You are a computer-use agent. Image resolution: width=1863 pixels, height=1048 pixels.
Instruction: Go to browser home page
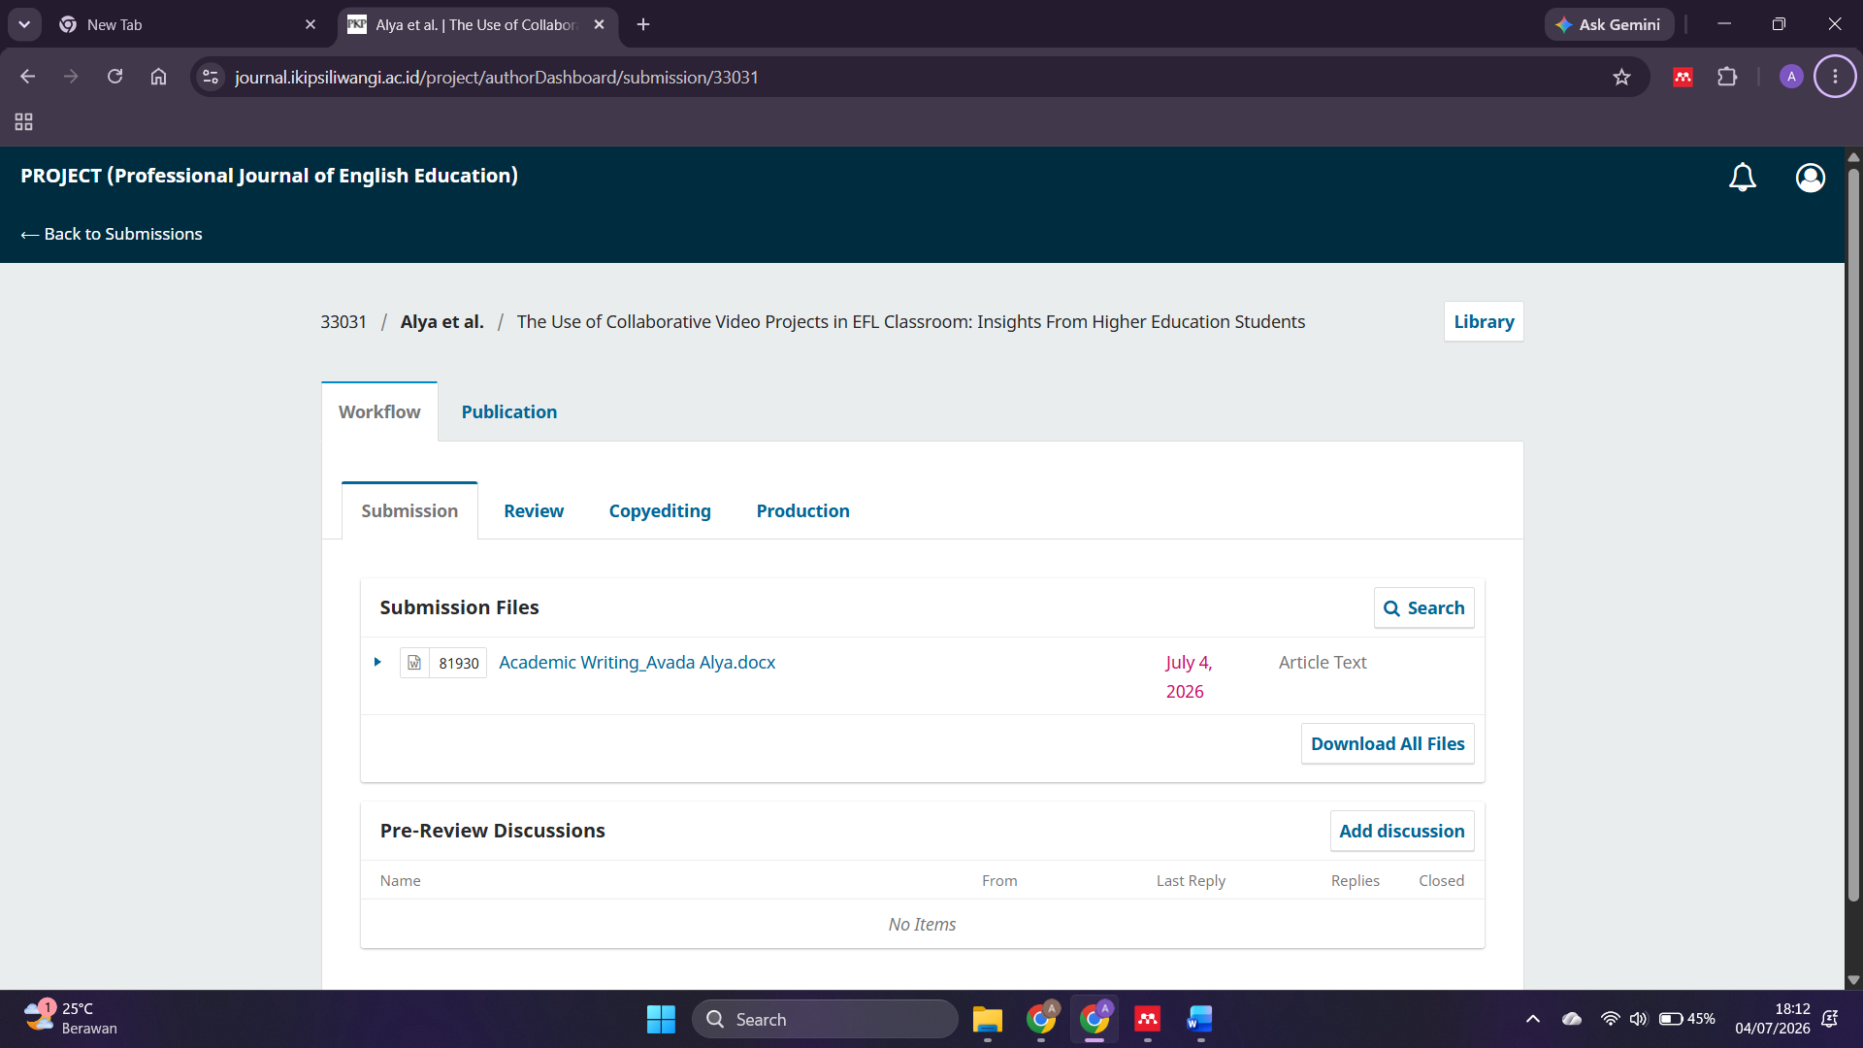click(158, 77)
